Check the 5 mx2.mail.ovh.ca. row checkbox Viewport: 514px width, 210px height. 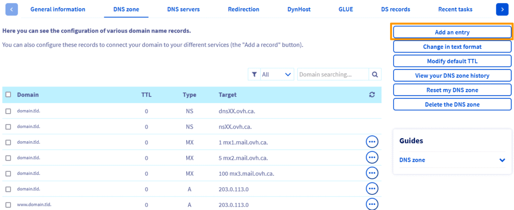pos(8,158)
